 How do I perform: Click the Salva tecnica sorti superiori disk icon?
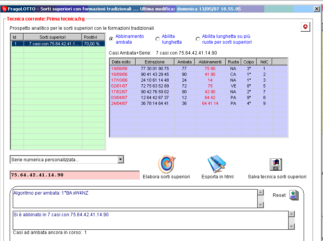click(x=277, y=164)
